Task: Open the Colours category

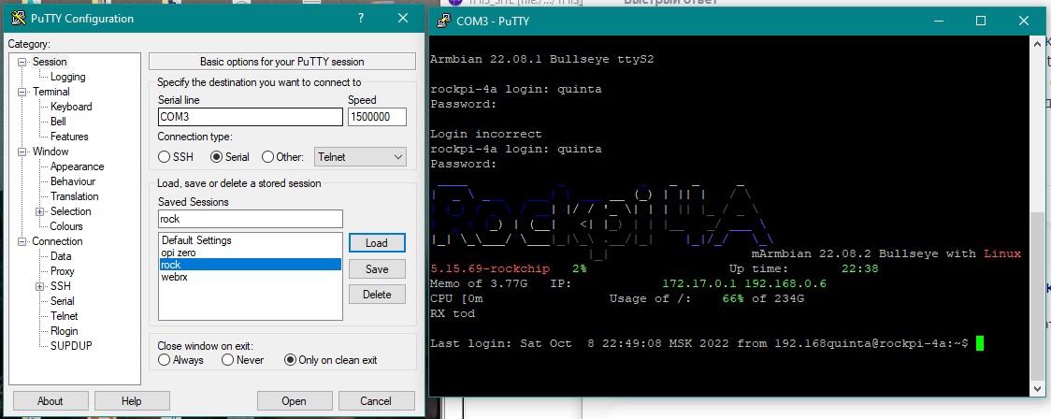Action: [x=66, y=226]
